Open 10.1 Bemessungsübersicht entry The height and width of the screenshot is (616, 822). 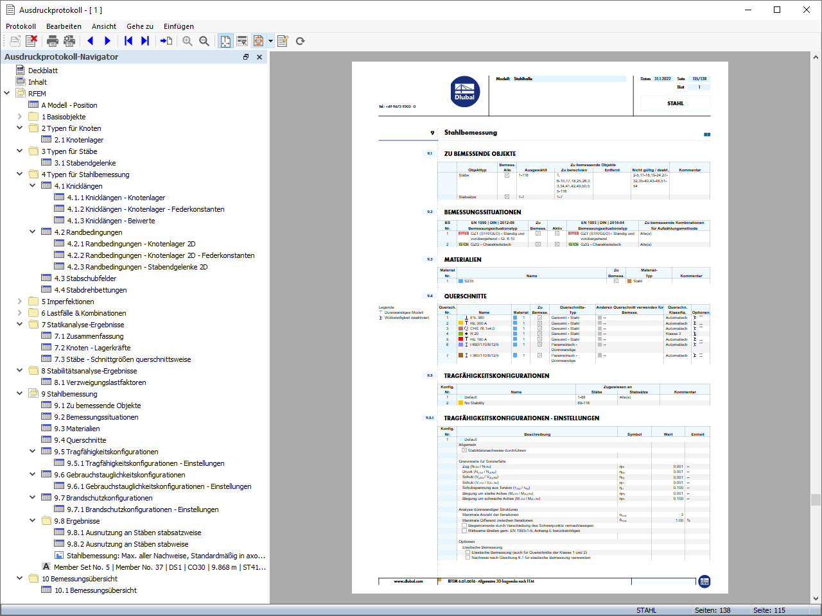[96, 590]
